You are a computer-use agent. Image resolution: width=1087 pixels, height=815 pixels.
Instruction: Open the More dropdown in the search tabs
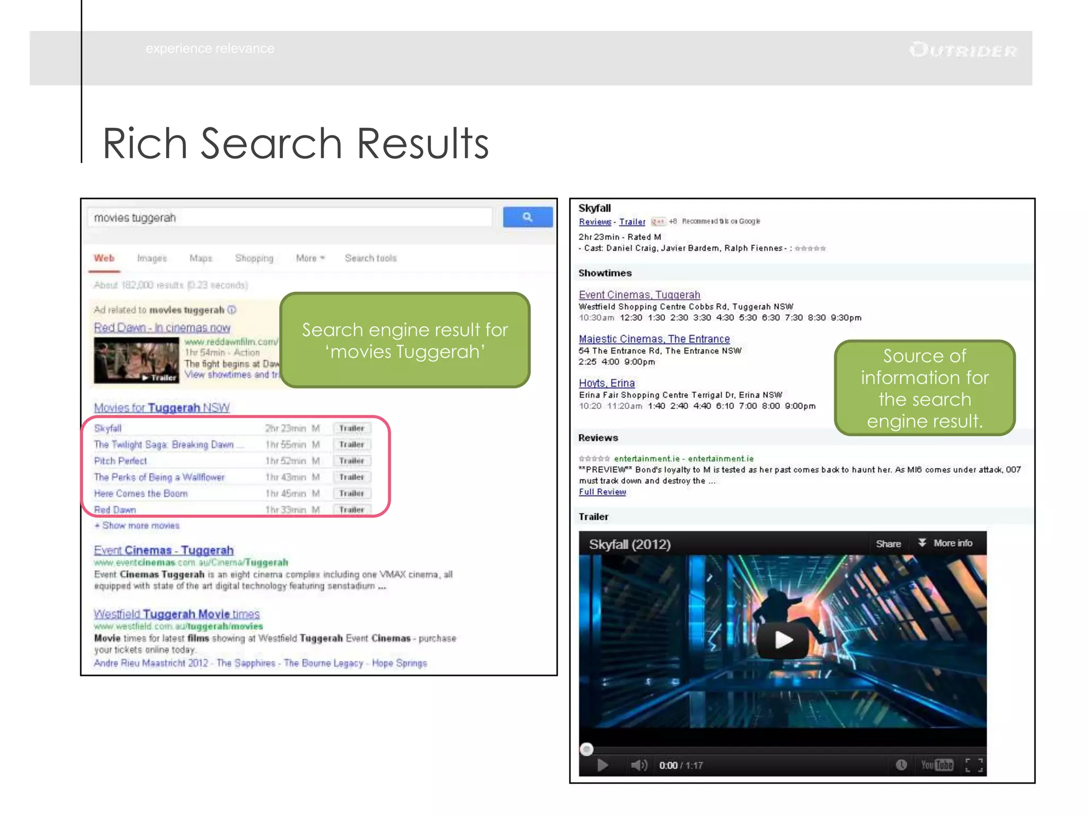[x=310, y=258]
